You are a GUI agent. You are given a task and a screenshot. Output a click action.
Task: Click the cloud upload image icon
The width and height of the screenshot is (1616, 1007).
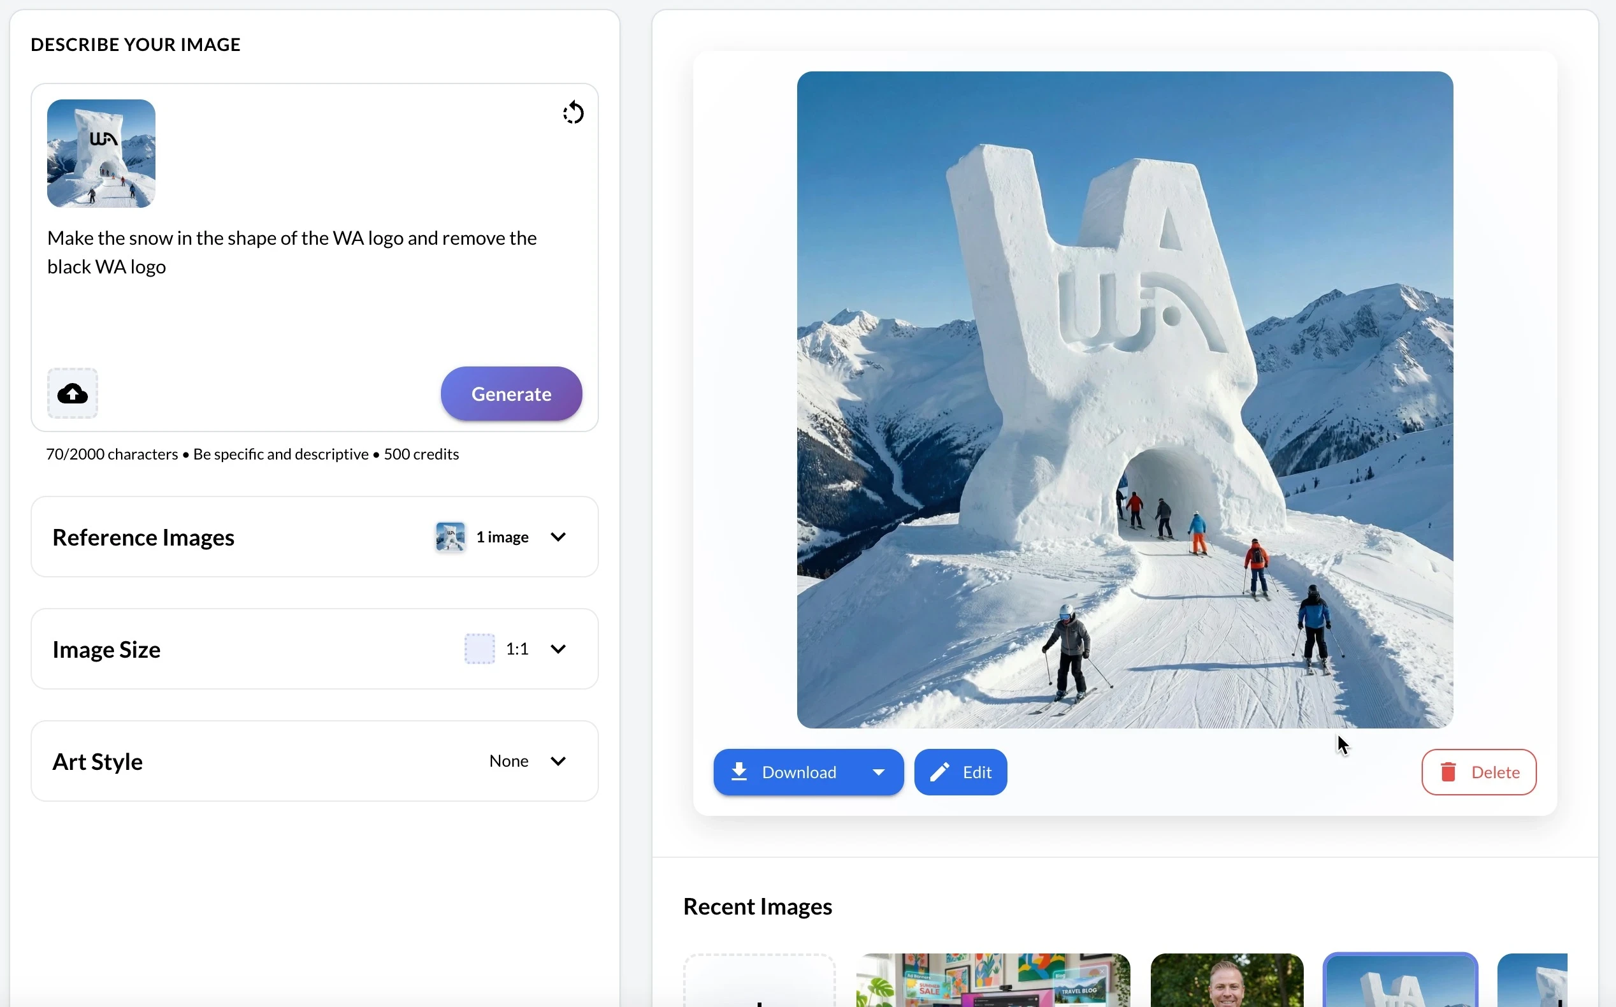[73, 394]
